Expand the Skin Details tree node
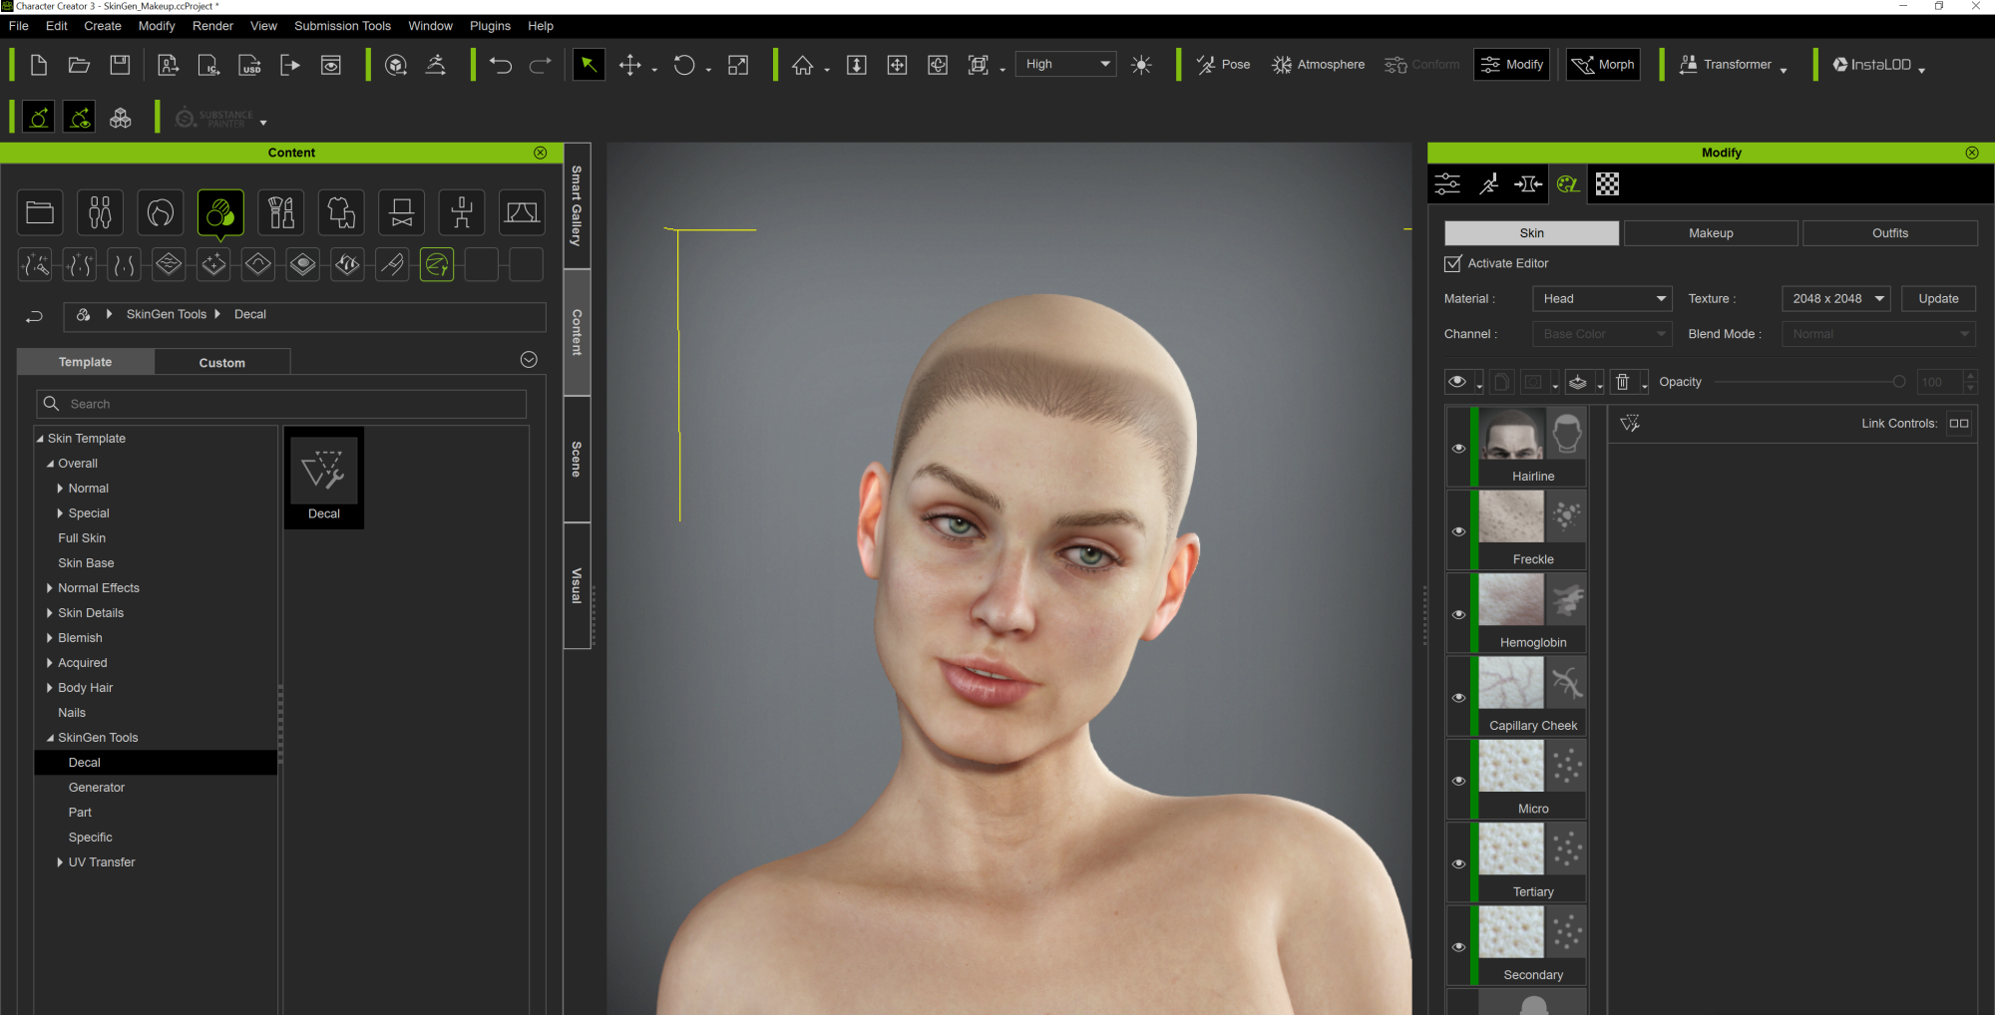The image size is (1995, 1015). click(49, 613)
